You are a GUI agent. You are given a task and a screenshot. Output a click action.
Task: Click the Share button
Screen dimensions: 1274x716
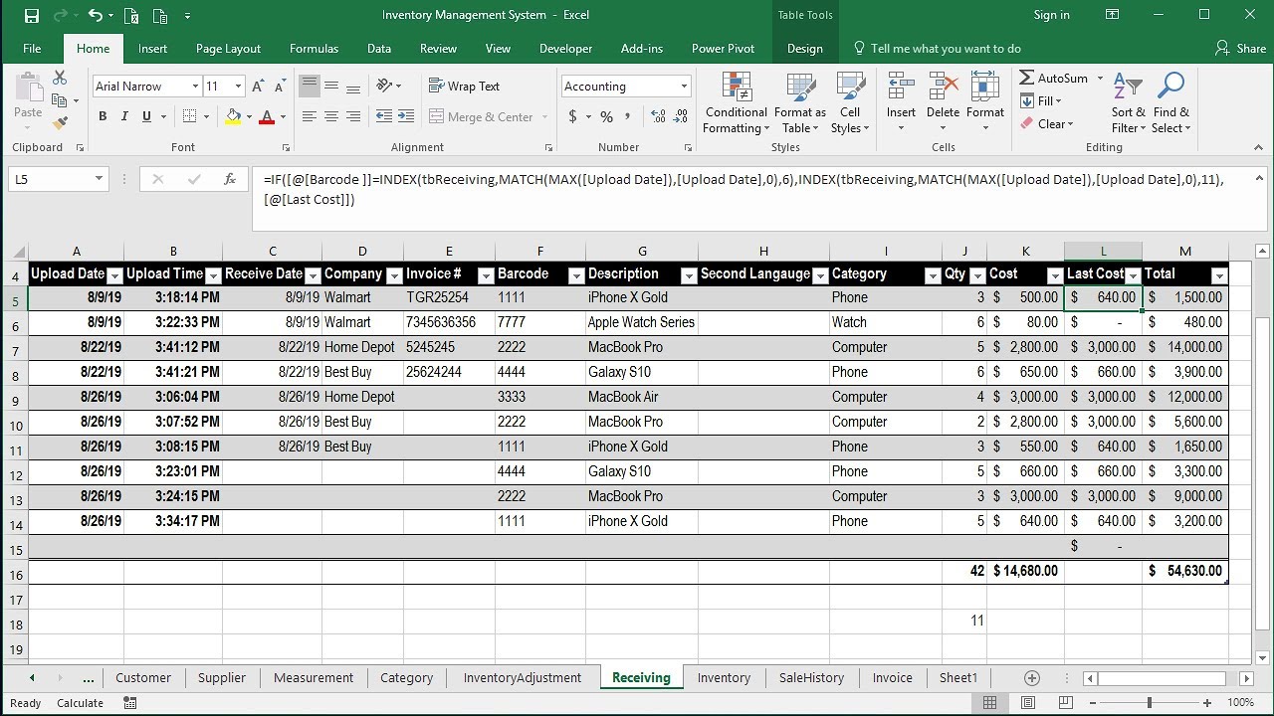[x=1241, y=48]
